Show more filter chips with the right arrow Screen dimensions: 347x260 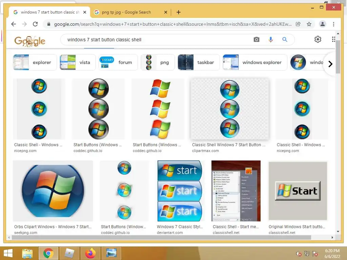pos(330,64)
